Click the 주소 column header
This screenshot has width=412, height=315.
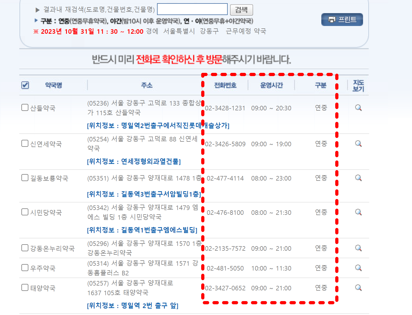[x=147, y=85]
